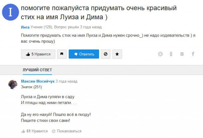
Task: Click the Ученик (128) rank label
Action: (42, 27)
